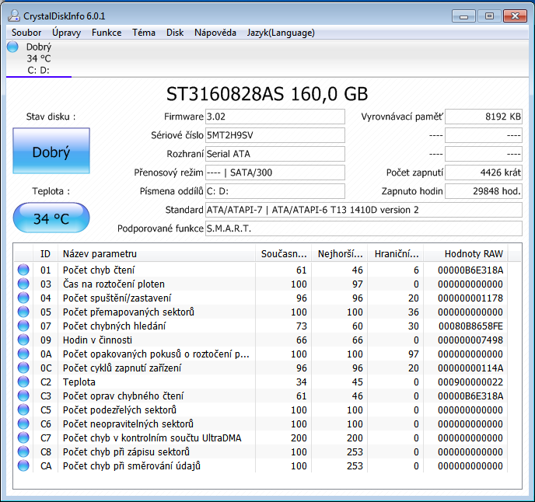Select the Dobrý 34 °C C: D: disk tab

point(39,58)
